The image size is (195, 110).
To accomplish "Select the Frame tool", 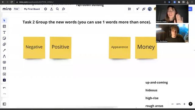I will (4, 68).
